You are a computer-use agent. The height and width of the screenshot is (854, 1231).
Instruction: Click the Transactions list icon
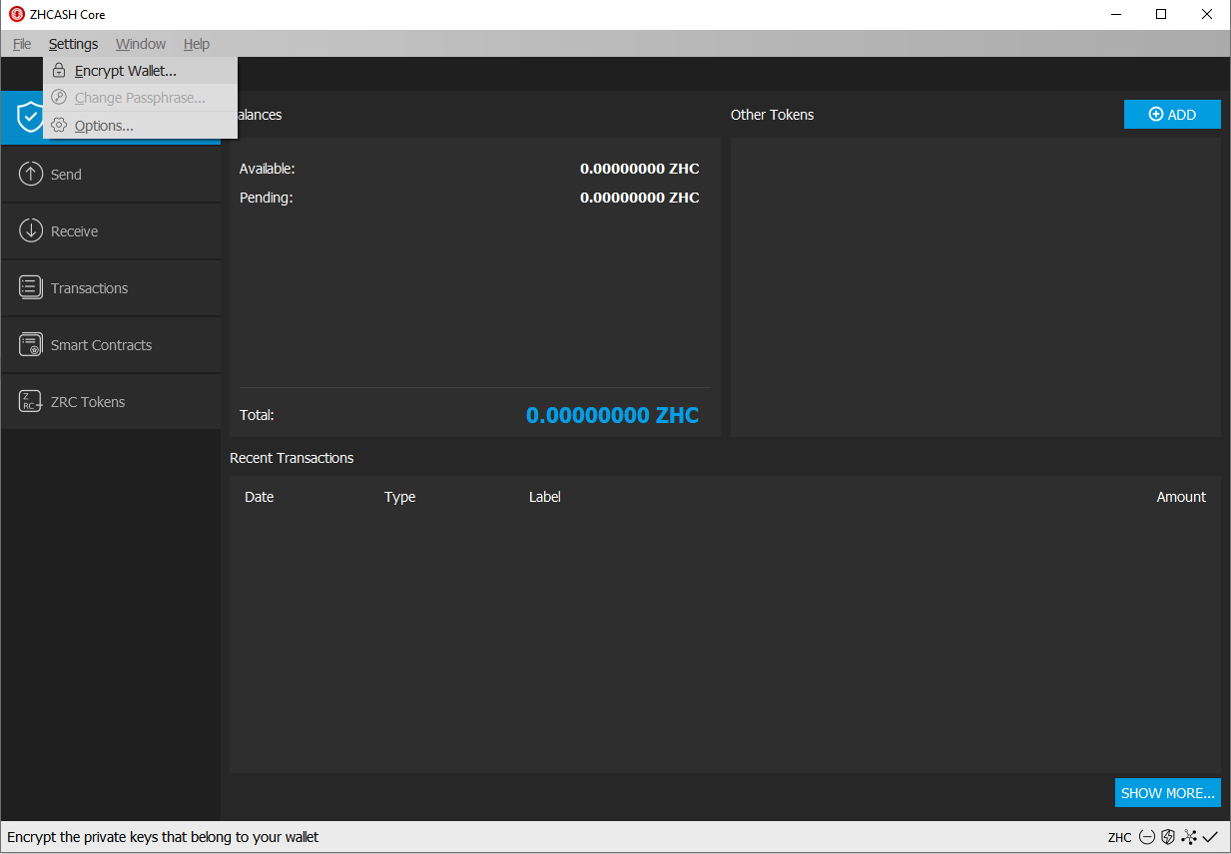coord(31,287)
